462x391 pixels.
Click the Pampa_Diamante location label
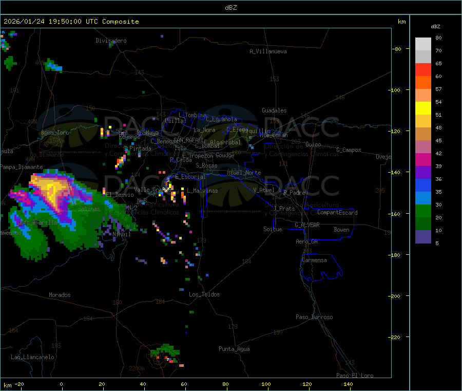click(x=22, y=167)
